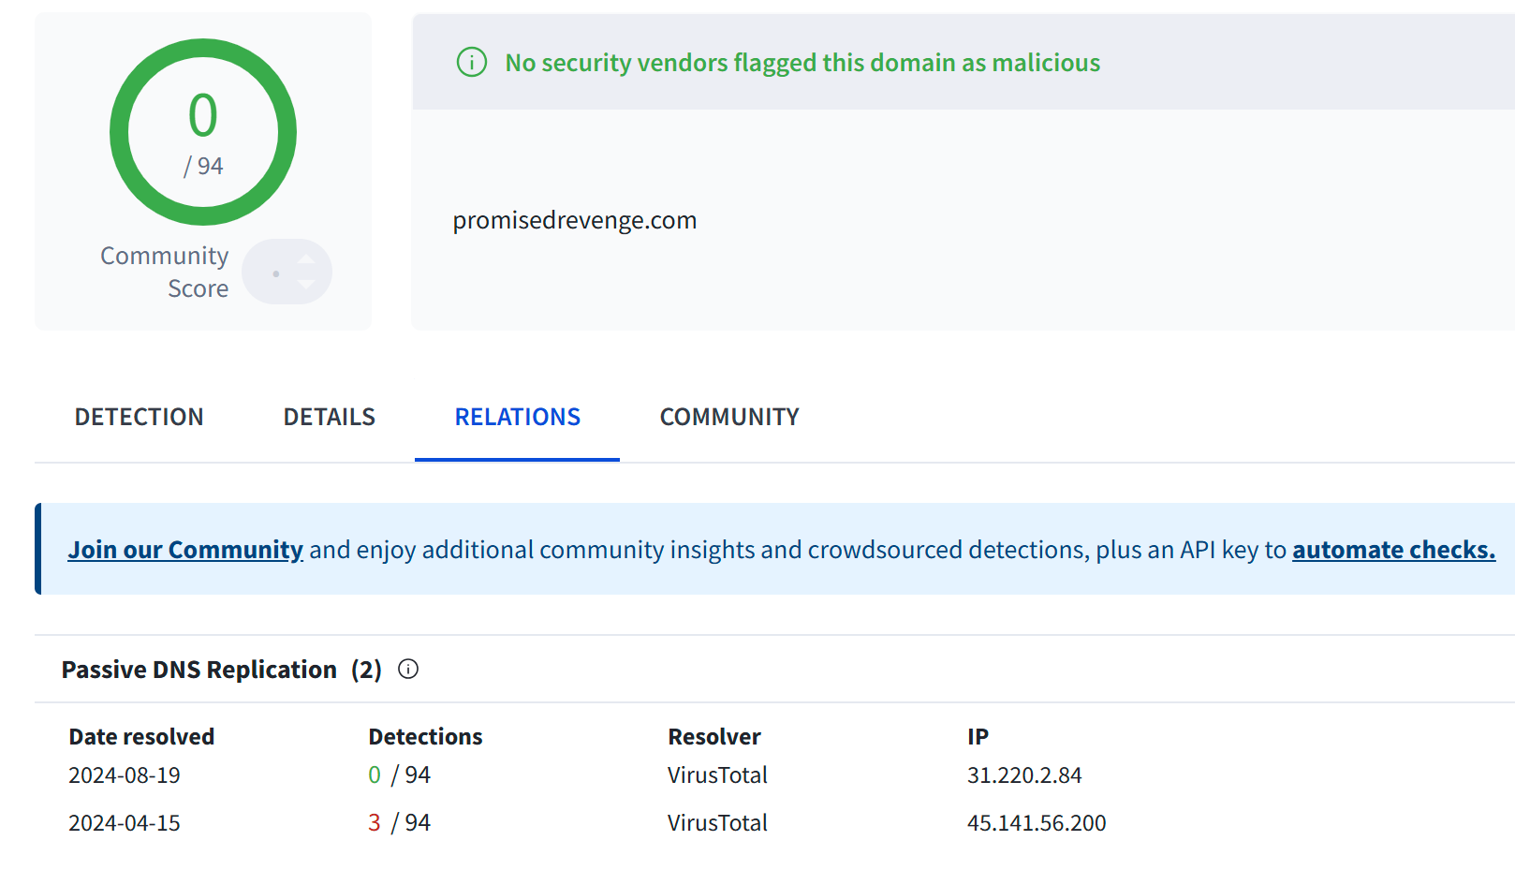Click the info icon beside Passive DNS Replication

click(408, 669)
